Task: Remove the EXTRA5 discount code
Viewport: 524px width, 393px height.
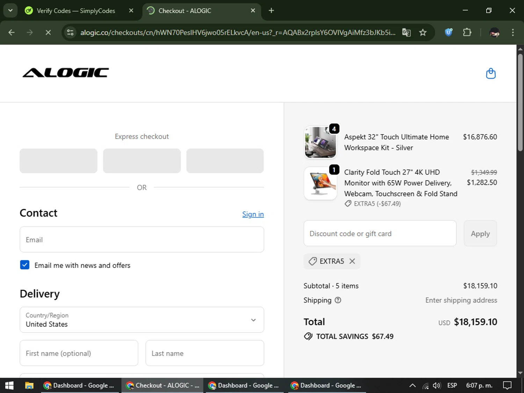Action: (x=352, y=261)
